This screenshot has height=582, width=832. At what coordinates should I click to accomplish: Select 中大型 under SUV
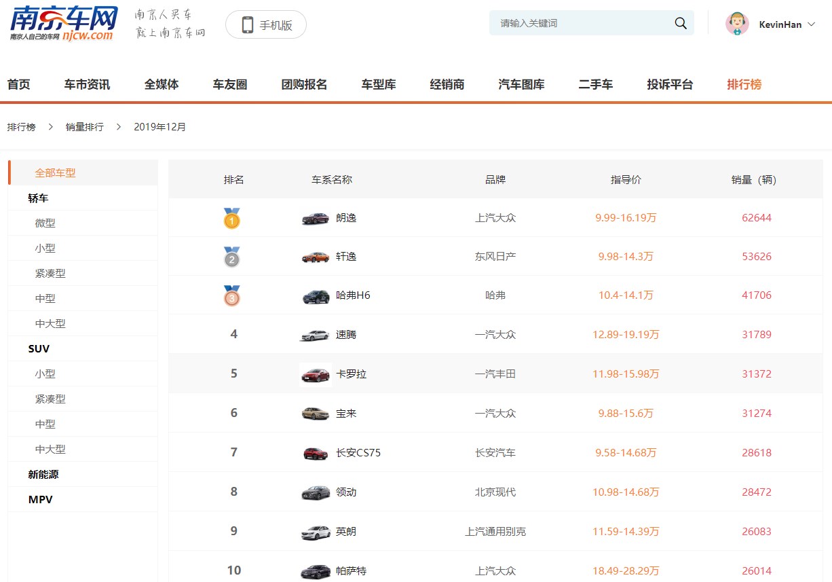pos(50,450)
